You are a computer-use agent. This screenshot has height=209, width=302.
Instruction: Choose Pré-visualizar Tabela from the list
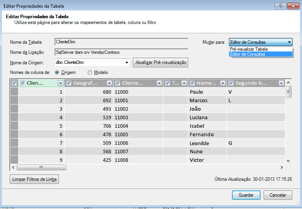[261, 49]
